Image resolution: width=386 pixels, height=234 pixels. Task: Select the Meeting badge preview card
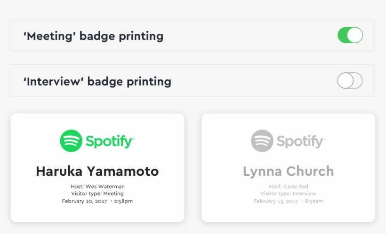97,214
